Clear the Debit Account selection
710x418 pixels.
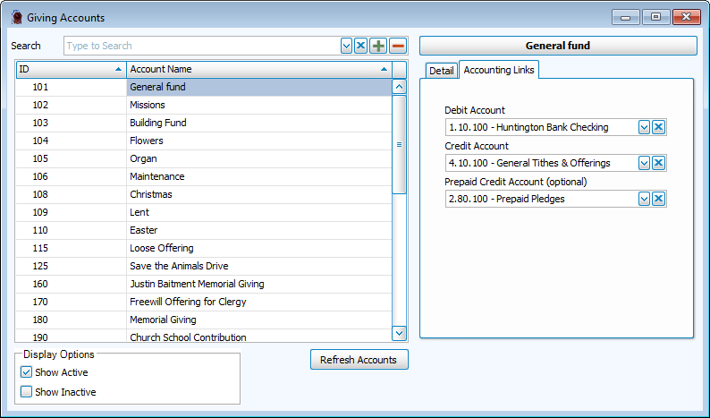(659, 127)
